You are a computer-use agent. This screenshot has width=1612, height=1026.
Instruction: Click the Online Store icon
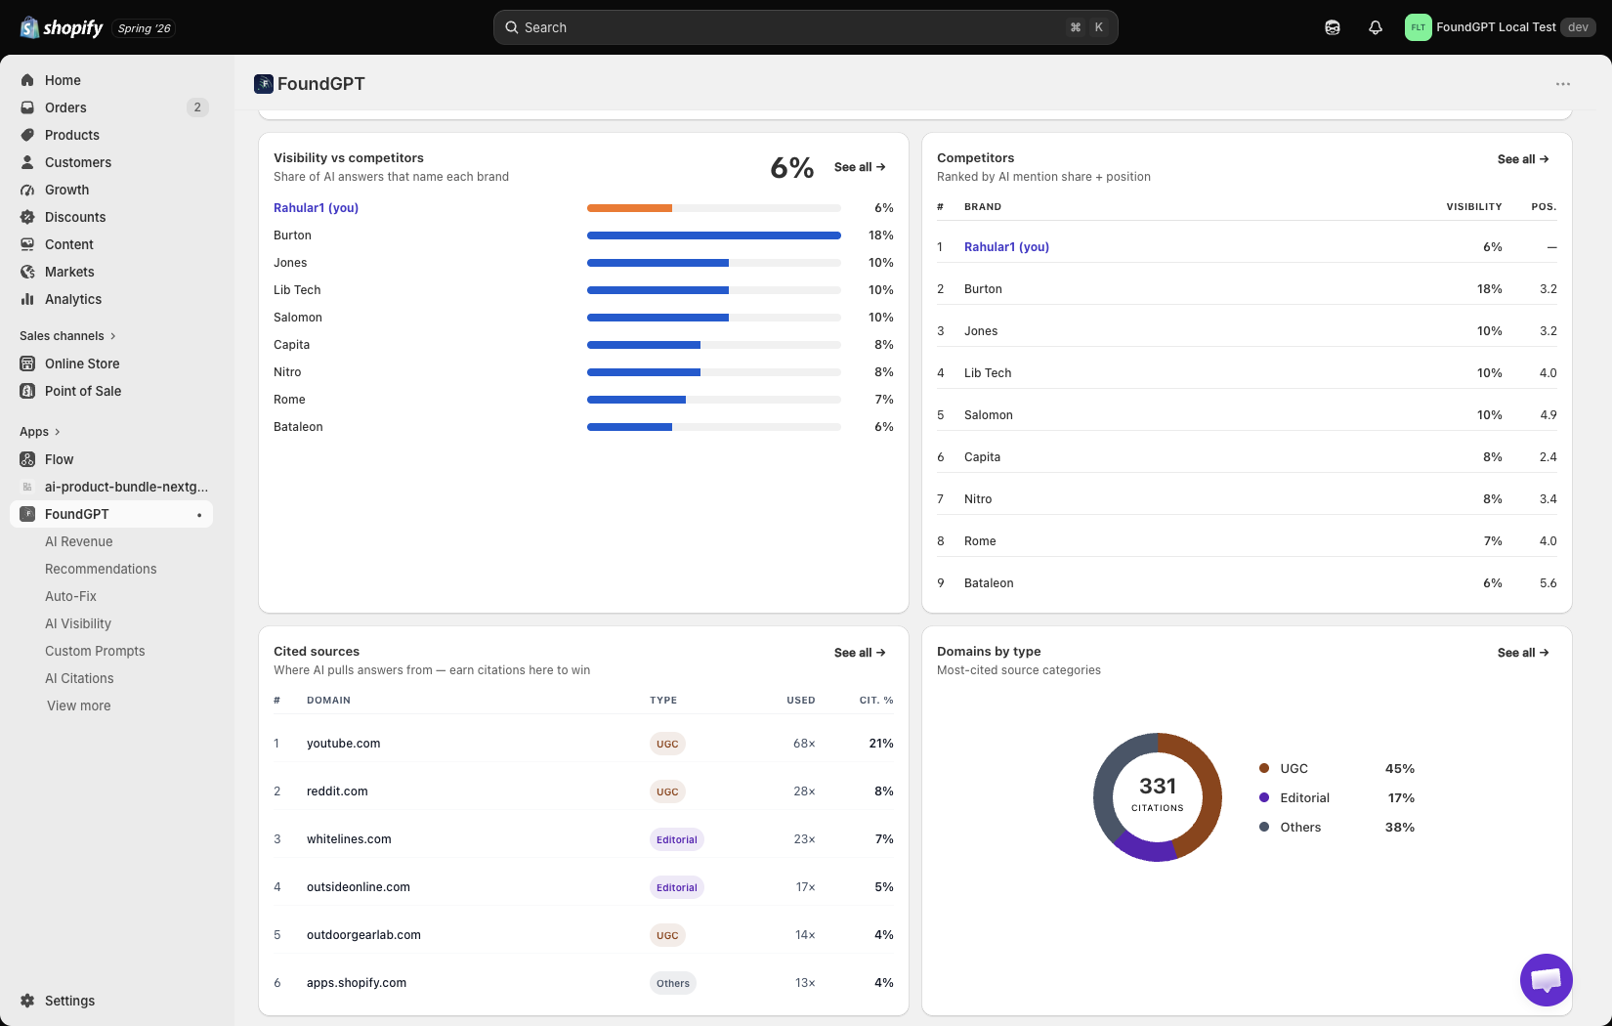pyautogui.click(x=27, y=363)
